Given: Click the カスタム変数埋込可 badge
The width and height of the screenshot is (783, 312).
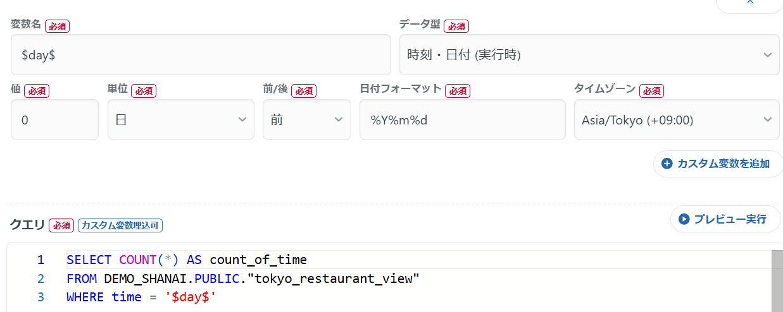Looking at the screenshot, I should click(x=121, y=225).
